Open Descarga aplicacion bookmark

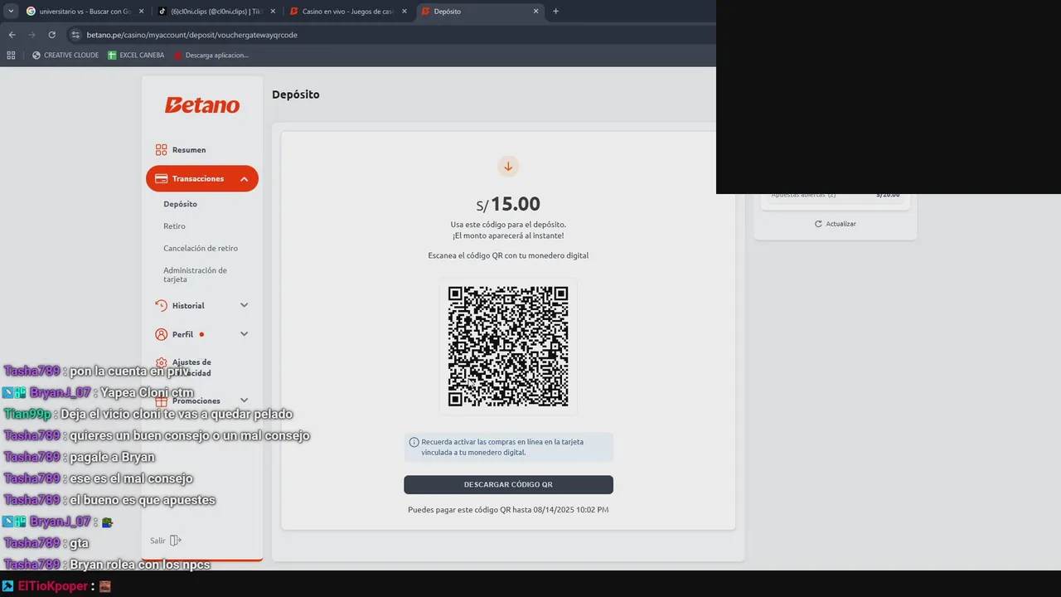[x=211, y=56]
